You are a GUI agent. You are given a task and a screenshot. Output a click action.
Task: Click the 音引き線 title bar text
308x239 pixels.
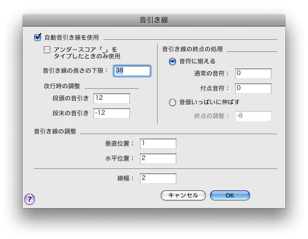click(x=154, y=20)
